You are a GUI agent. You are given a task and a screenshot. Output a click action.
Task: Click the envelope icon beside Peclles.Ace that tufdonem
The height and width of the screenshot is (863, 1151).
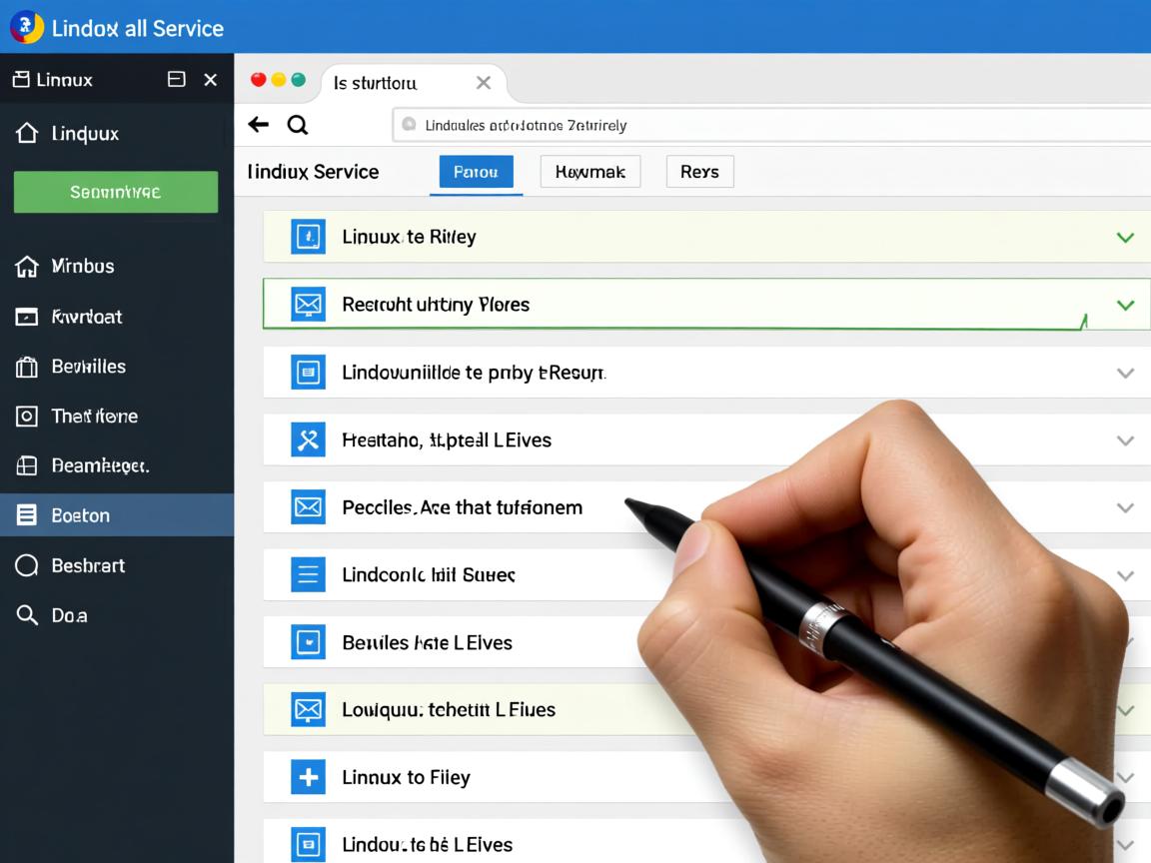coord(308,507)
